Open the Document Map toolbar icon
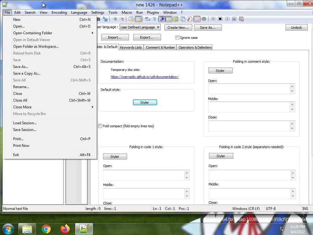This screenshot has width=313, height=235. (x=176, y=19)
